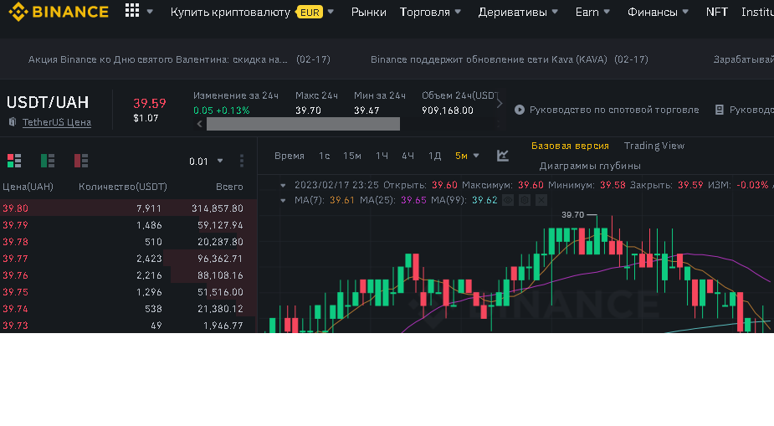Select the 39.77 sell order price
This screenshot has height=426, width=774.
click(x=15, y=259)
